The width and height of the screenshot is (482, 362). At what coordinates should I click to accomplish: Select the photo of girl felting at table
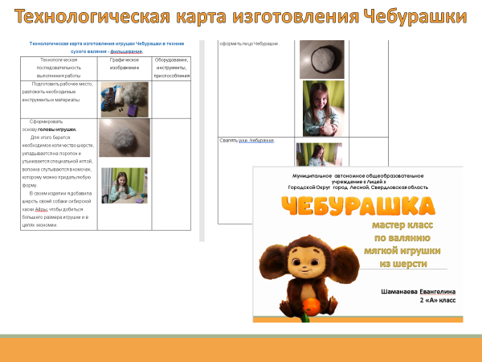pyautogui.click(x=125, y=186)
